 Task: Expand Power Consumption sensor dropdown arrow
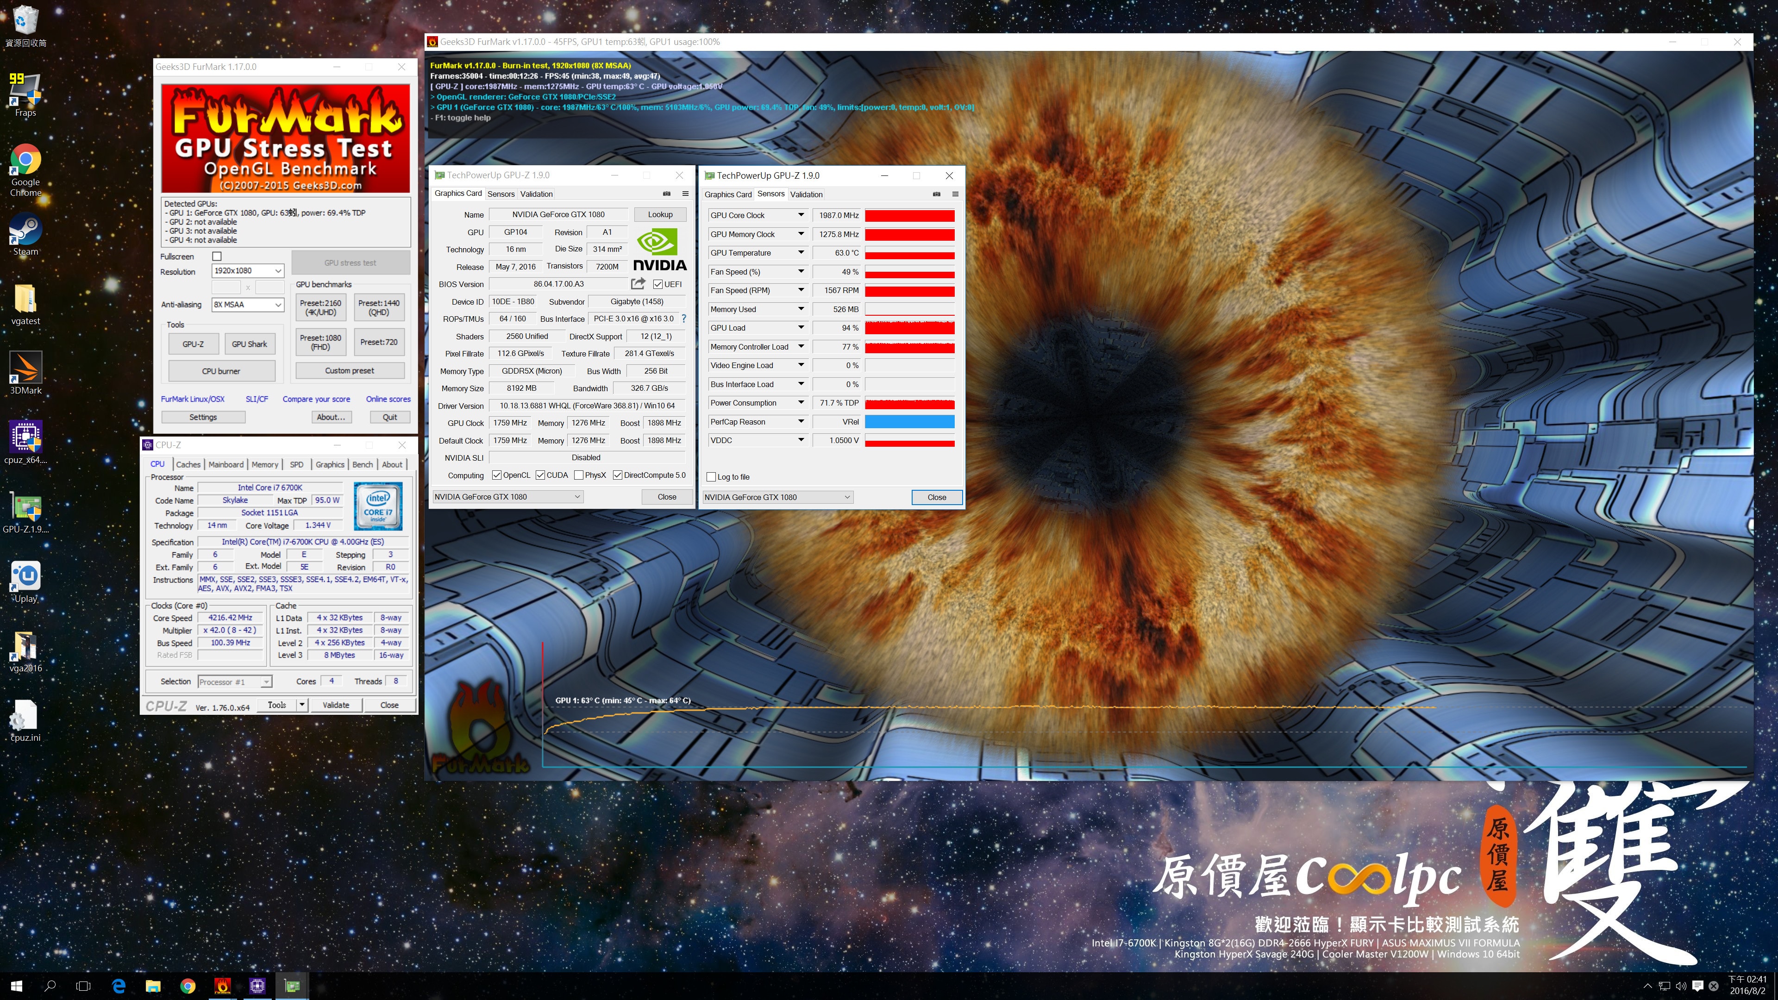(x=801, y=403)
